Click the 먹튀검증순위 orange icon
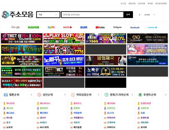 pos(73,95)
